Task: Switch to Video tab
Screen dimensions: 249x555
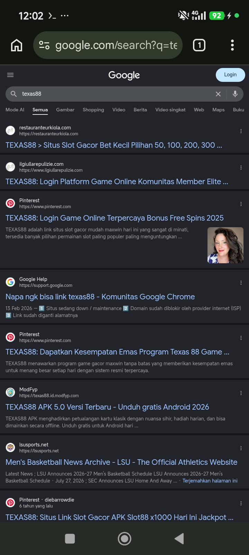Action: pos(119,110)
